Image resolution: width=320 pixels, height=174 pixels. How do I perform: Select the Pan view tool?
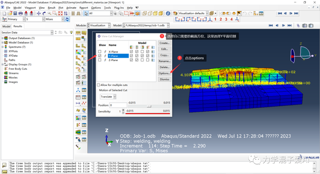click(39, 13)
